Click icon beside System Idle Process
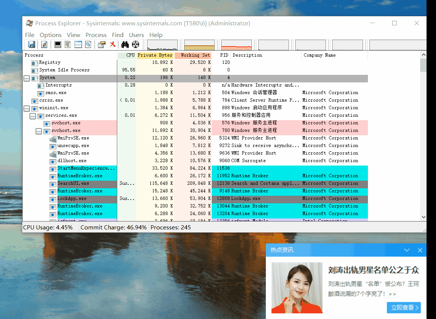The height and width of the screenshot is (319, 436). pyautogui.click(x=34, y=70)
